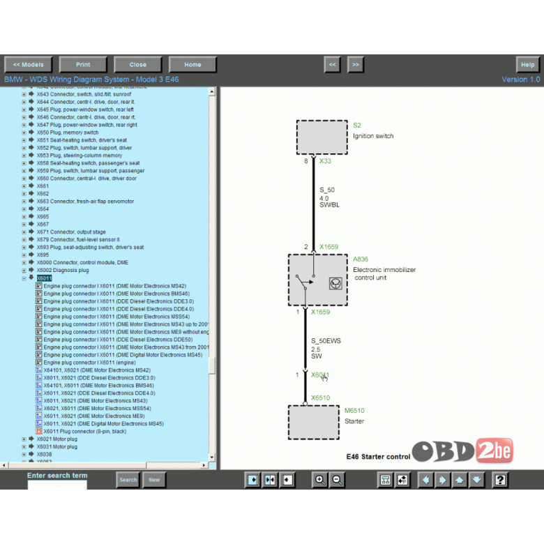Go to next page with >> button
Image resolution: width=544 pixels, height=544 pixels.
pyautogui.click(x=356, y=65)
